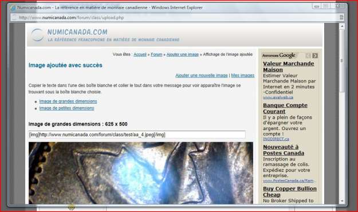Show previous Google ads with left arrow
The height and width of the screenshot is (212, 358).
click(x=308, y=56)
